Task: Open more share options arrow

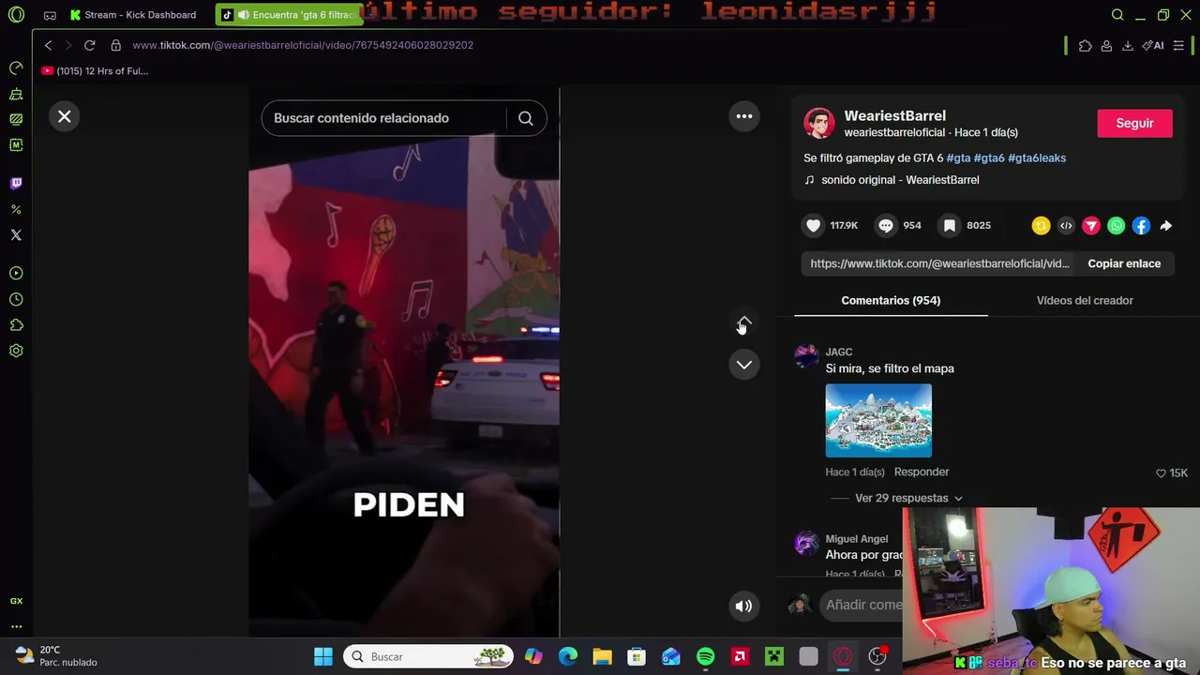Action: (x=1166, y=225)
